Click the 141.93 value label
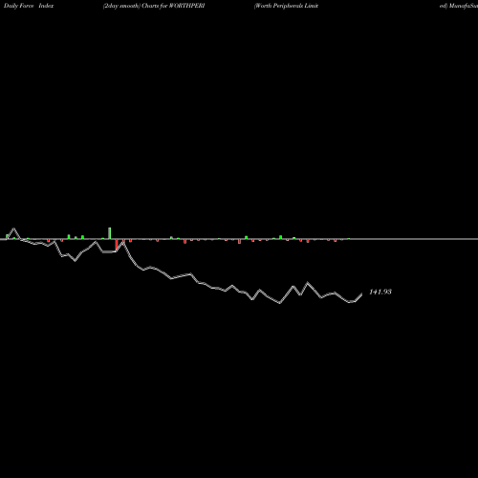This screenshot has height=478, width=478. click(380, 292)
